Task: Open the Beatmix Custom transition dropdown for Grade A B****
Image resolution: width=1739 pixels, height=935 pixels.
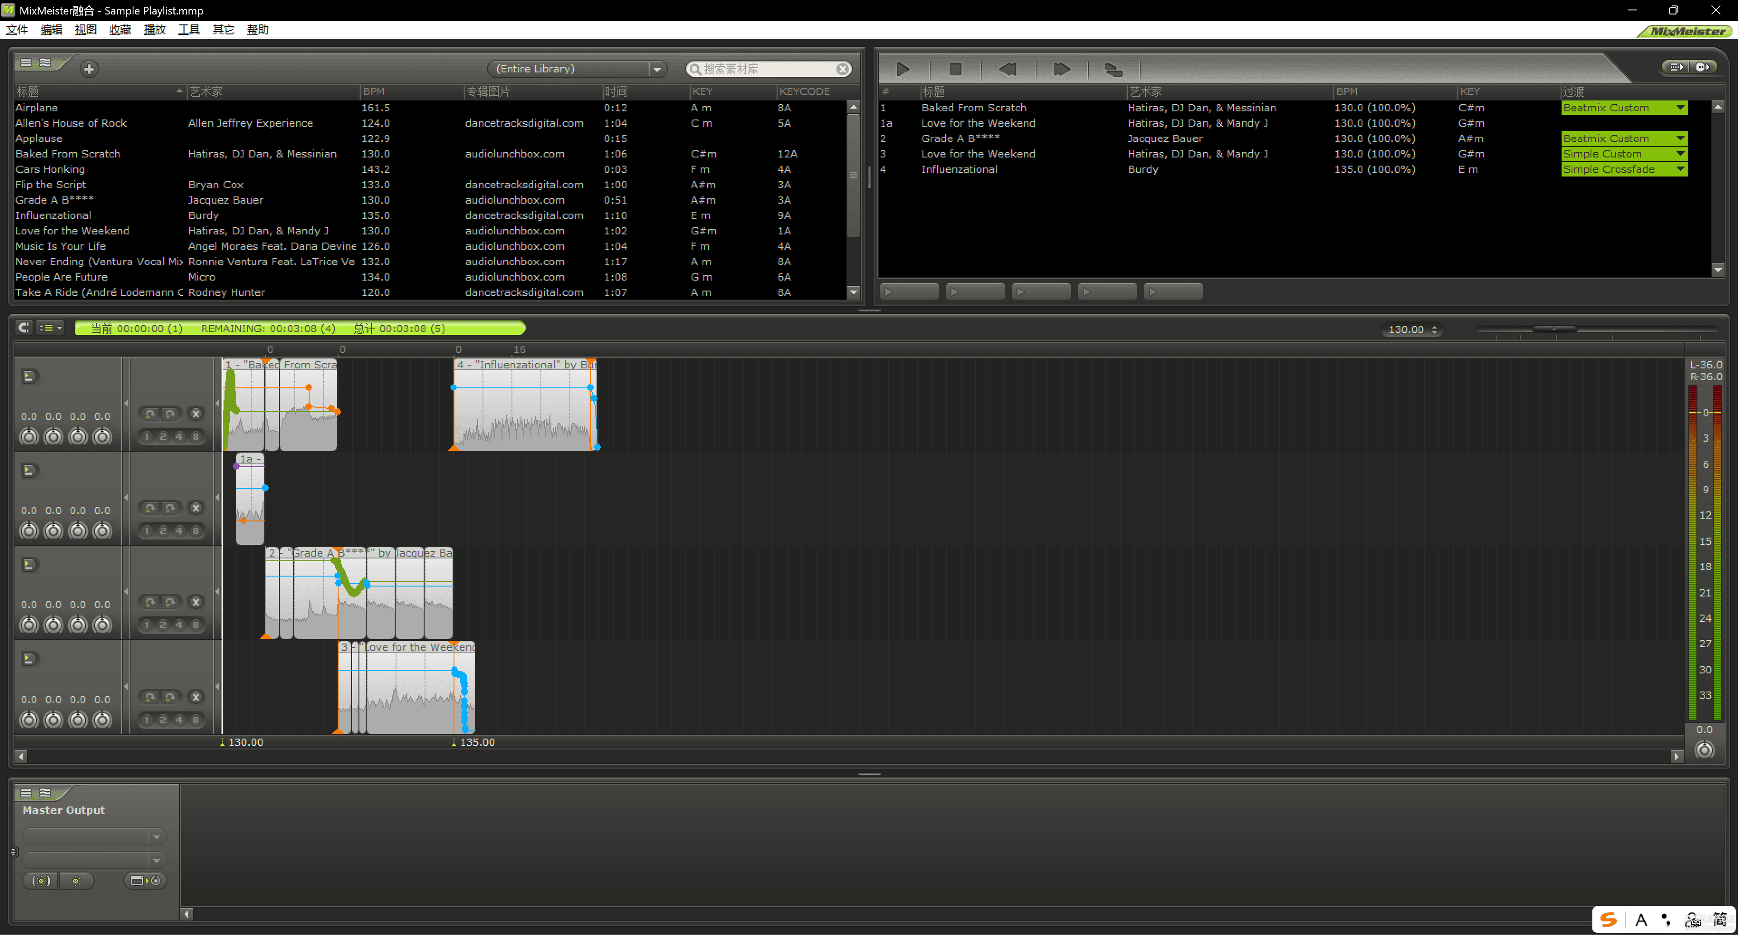Action: pos(1624,138)
